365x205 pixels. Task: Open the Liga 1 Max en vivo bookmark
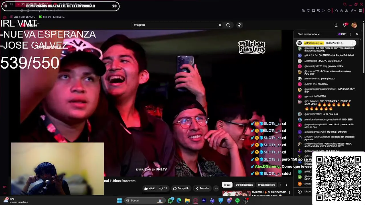tap(22, 17)
